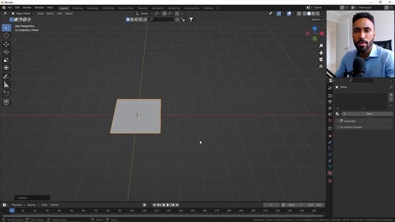Viewport: 395px width, 222px height.
Task: Expand the Lily Surface Scraper panel
Action: pyautogui.click(x=364, y=127)
